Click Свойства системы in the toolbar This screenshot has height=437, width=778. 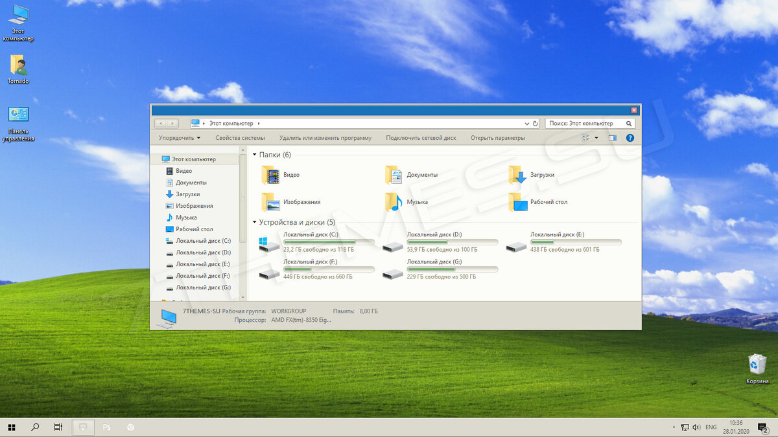click(240, 138)
